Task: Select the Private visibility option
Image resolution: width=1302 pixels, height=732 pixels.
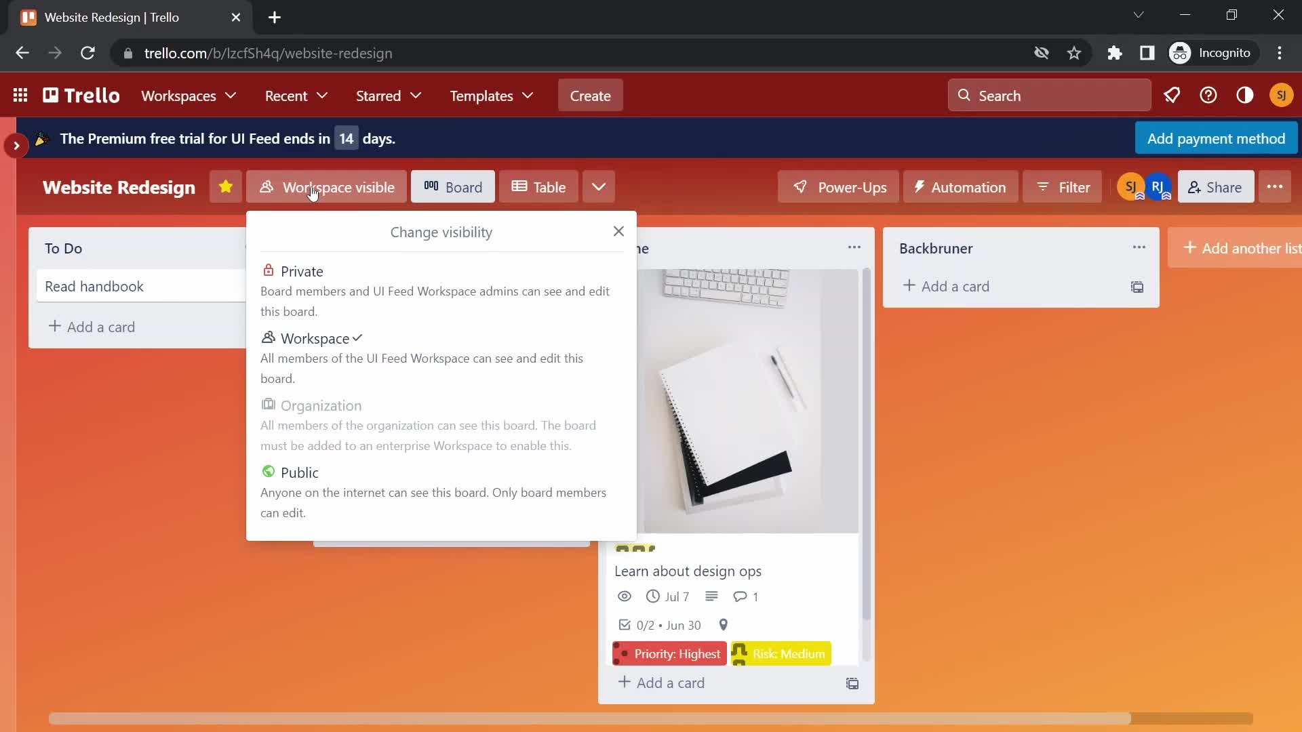Action: [x=302, y=271]
